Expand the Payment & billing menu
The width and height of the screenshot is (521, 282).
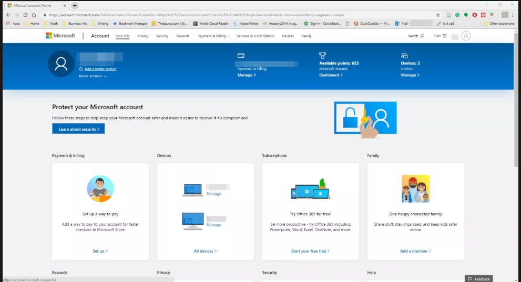click(213, 36)
